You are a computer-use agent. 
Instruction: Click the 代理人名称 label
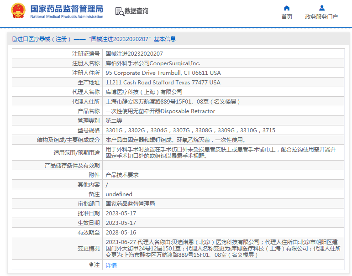(x=86, y=92)
